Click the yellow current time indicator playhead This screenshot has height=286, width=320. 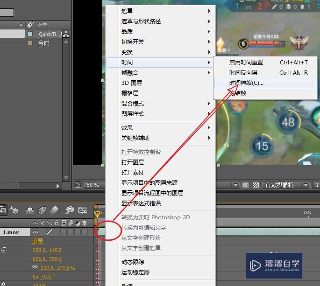tap(97, 214)
